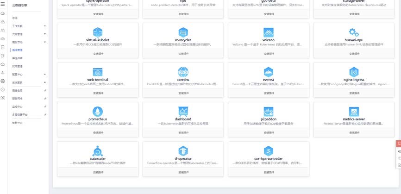Click the huawei-npu gears icon
This screenshot has height=194, width=401.
pos(354,32)
